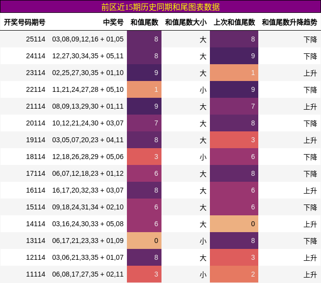Viewport: 321px width, 283px height.
Task: Select issue number 12114
Action: click(36, 257)
